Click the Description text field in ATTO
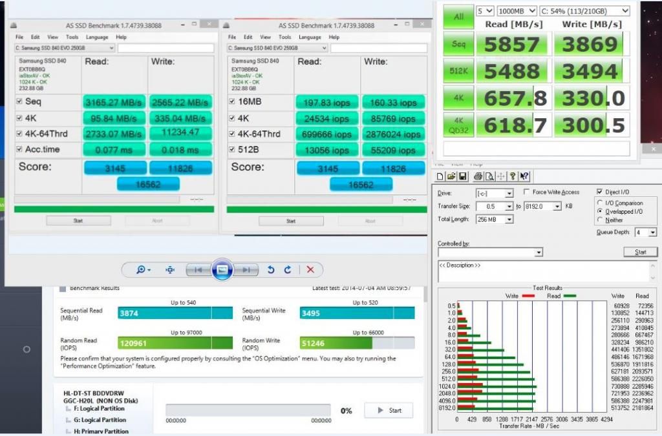The height and width of the screenshot is (436, 662). 543,271
